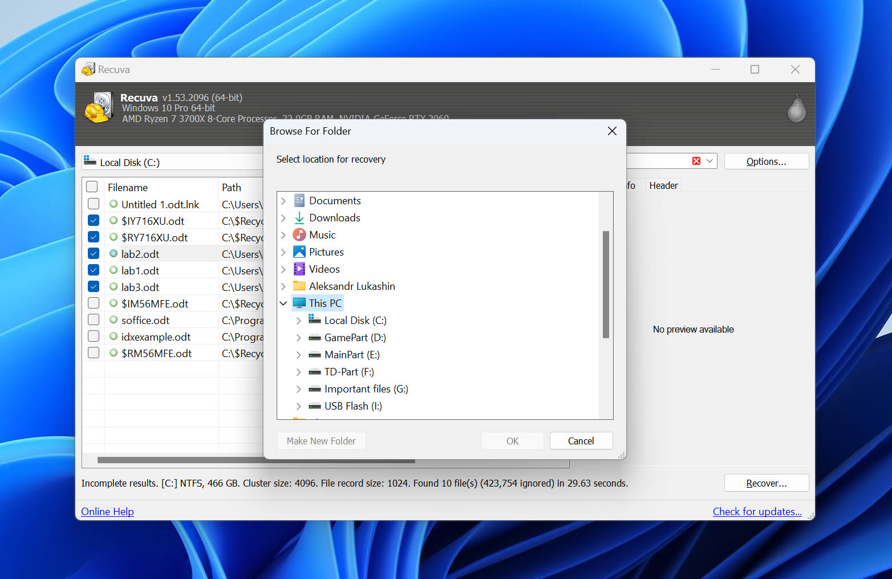Click Make New Folder button

pos(321,441)
